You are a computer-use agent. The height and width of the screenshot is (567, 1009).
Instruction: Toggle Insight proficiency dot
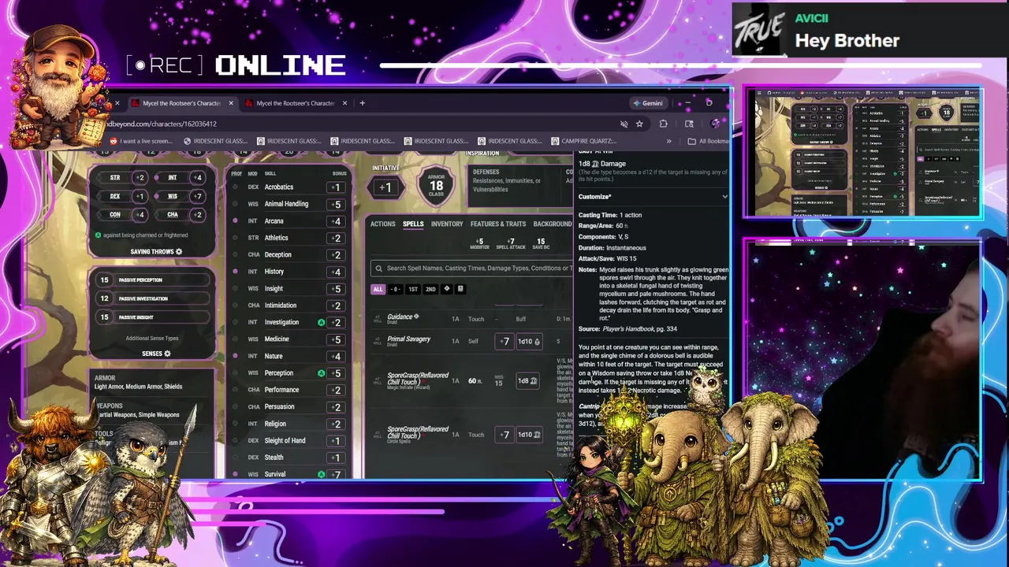click(235, 288)
